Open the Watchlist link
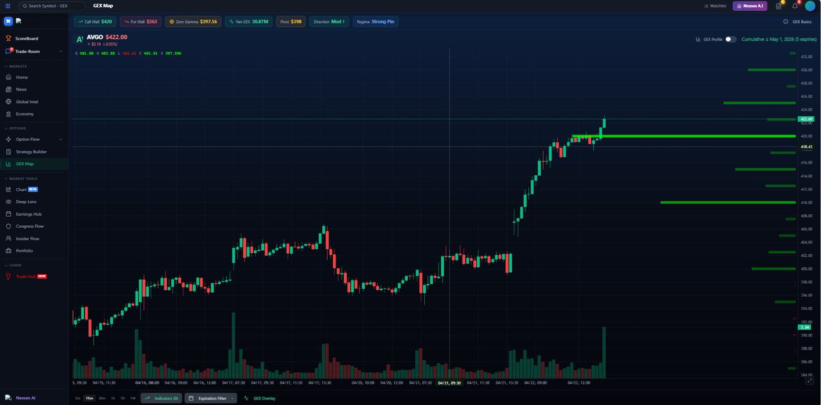The width and height of the screenshot is (821, 405). tap(715, 5)
